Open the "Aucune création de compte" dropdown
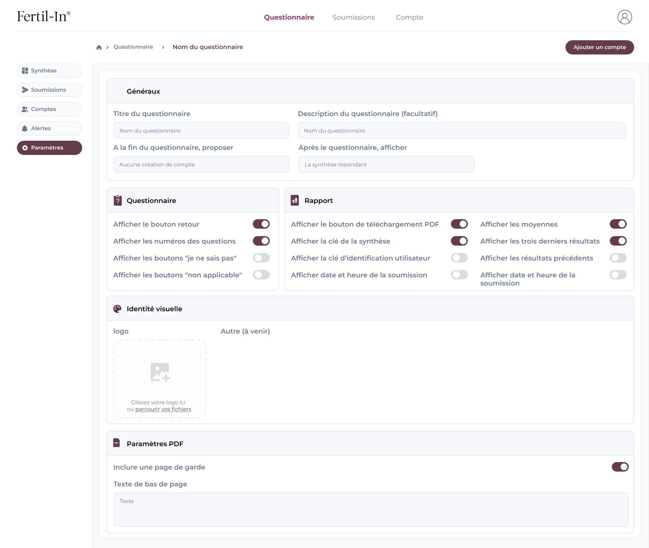The width and height of the screenshot is (649, 548). 201,164
